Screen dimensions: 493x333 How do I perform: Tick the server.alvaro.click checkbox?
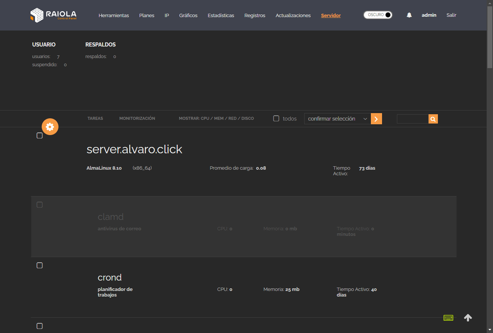coord(40,135)
